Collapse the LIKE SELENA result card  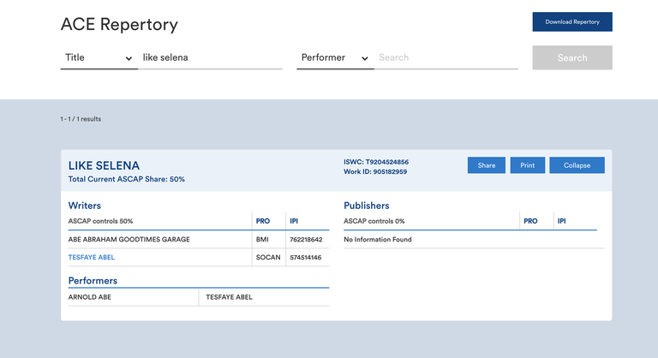(577, 165)
